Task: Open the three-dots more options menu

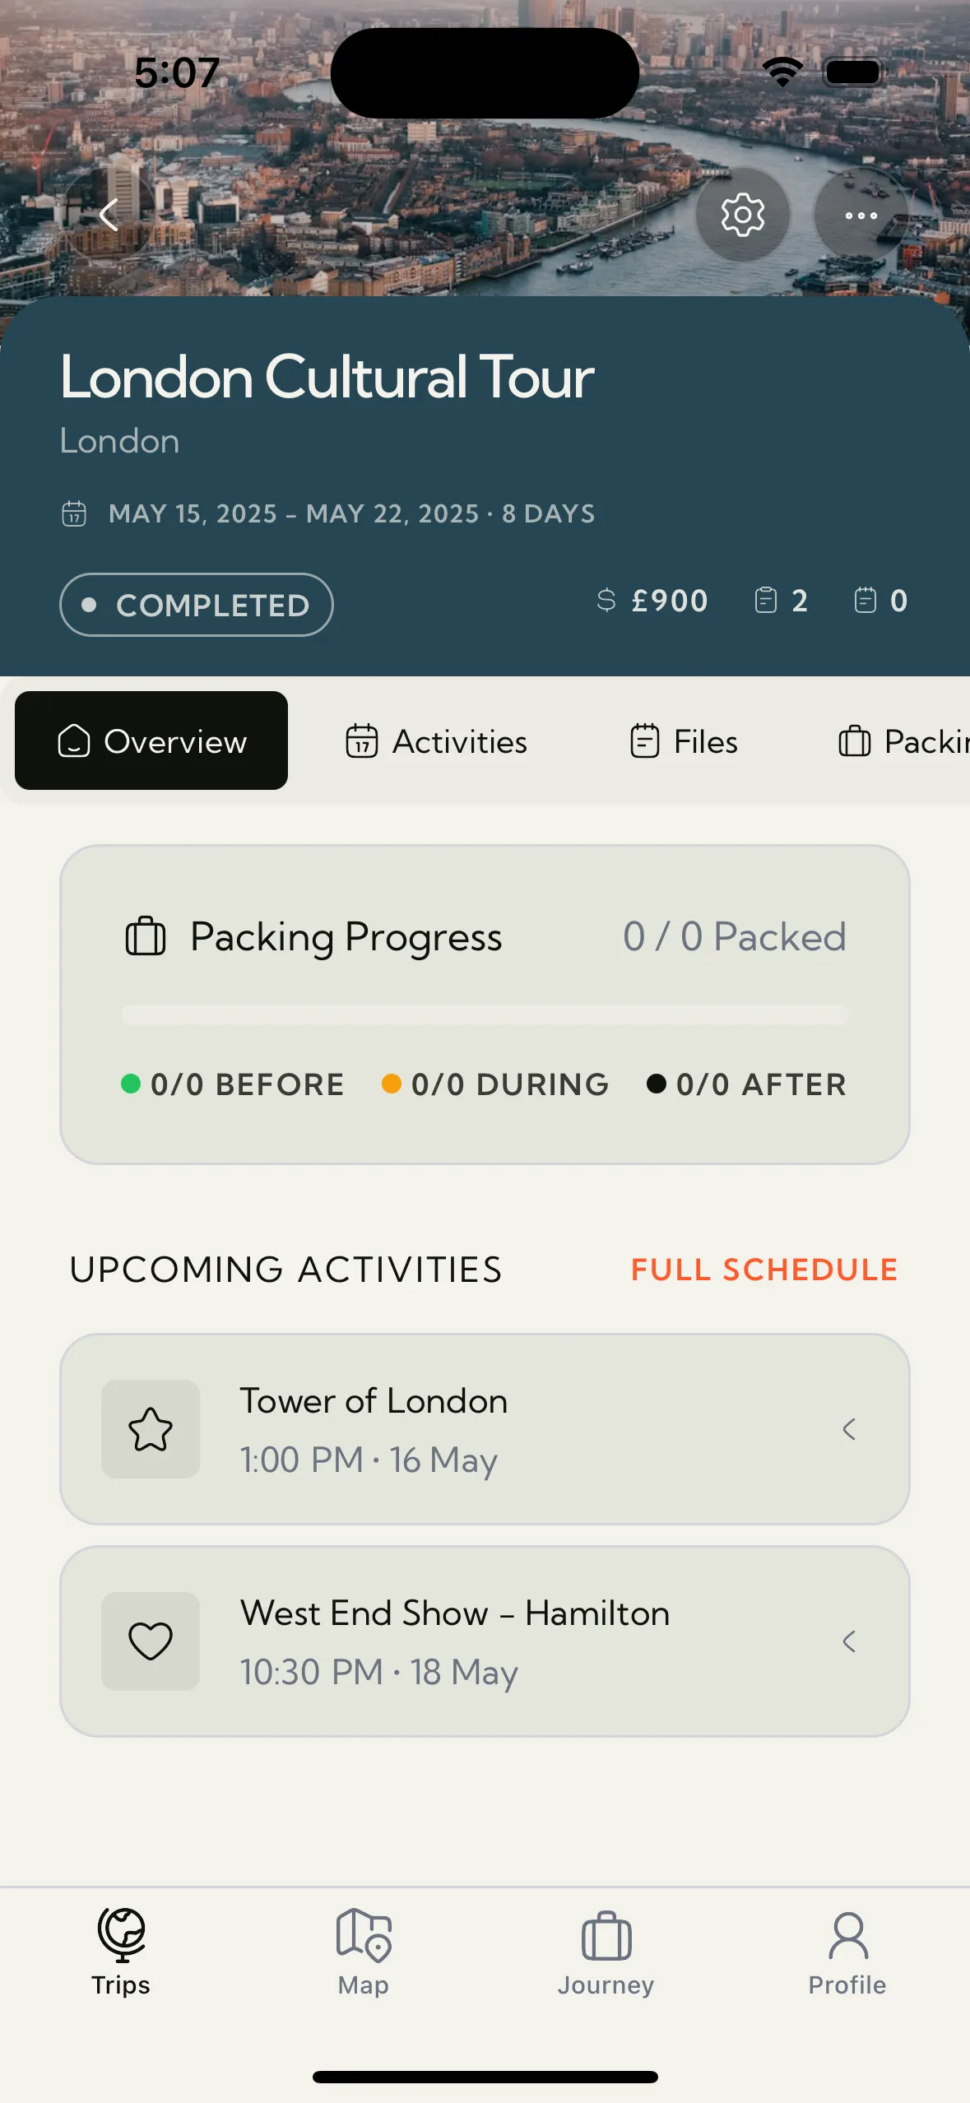Action: click(861, 216)
